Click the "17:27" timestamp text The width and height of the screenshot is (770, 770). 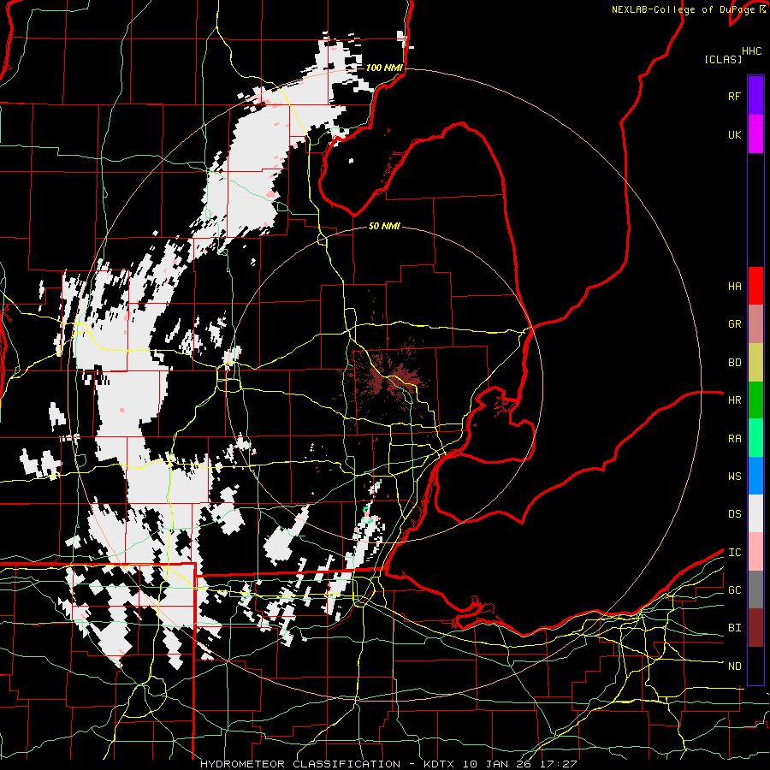560,764
